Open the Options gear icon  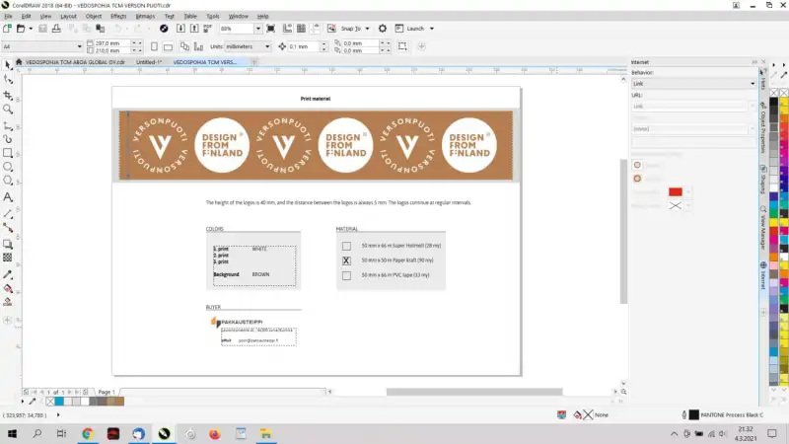[383, 29]
